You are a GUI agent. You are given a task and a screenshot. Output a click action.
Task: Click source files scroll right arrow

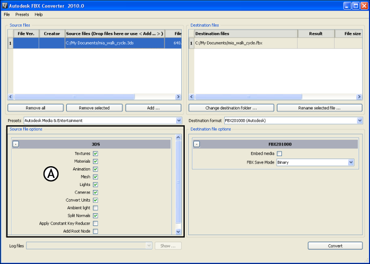coord(178,97)
